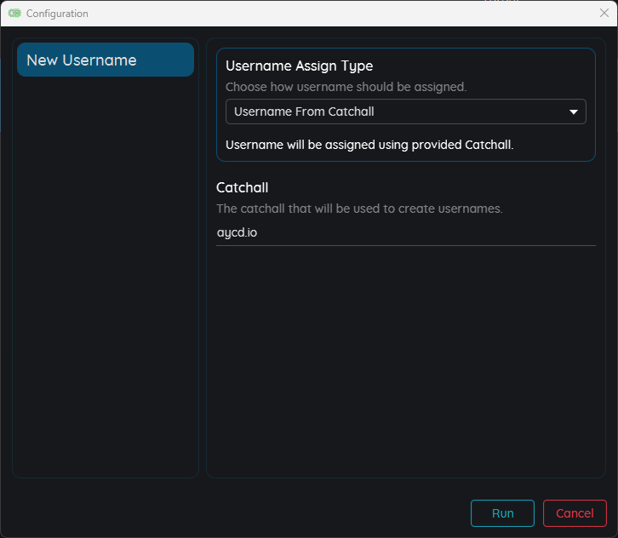Click blank area below the Catchall field
The width and height of the screenshot is (618, 538).
[405, 358]
